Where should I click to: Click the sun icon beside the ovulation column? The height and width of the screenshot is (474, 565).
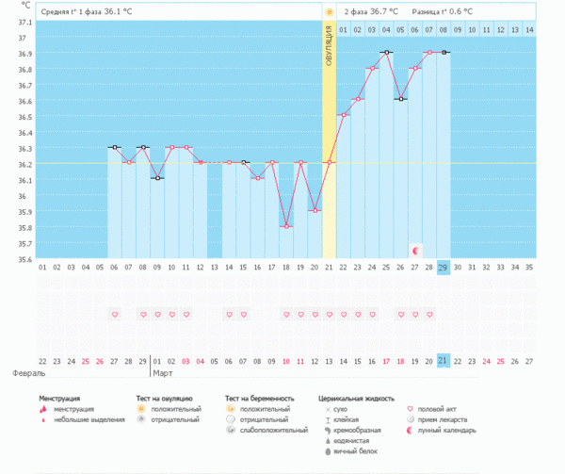[x=330, y=12]
